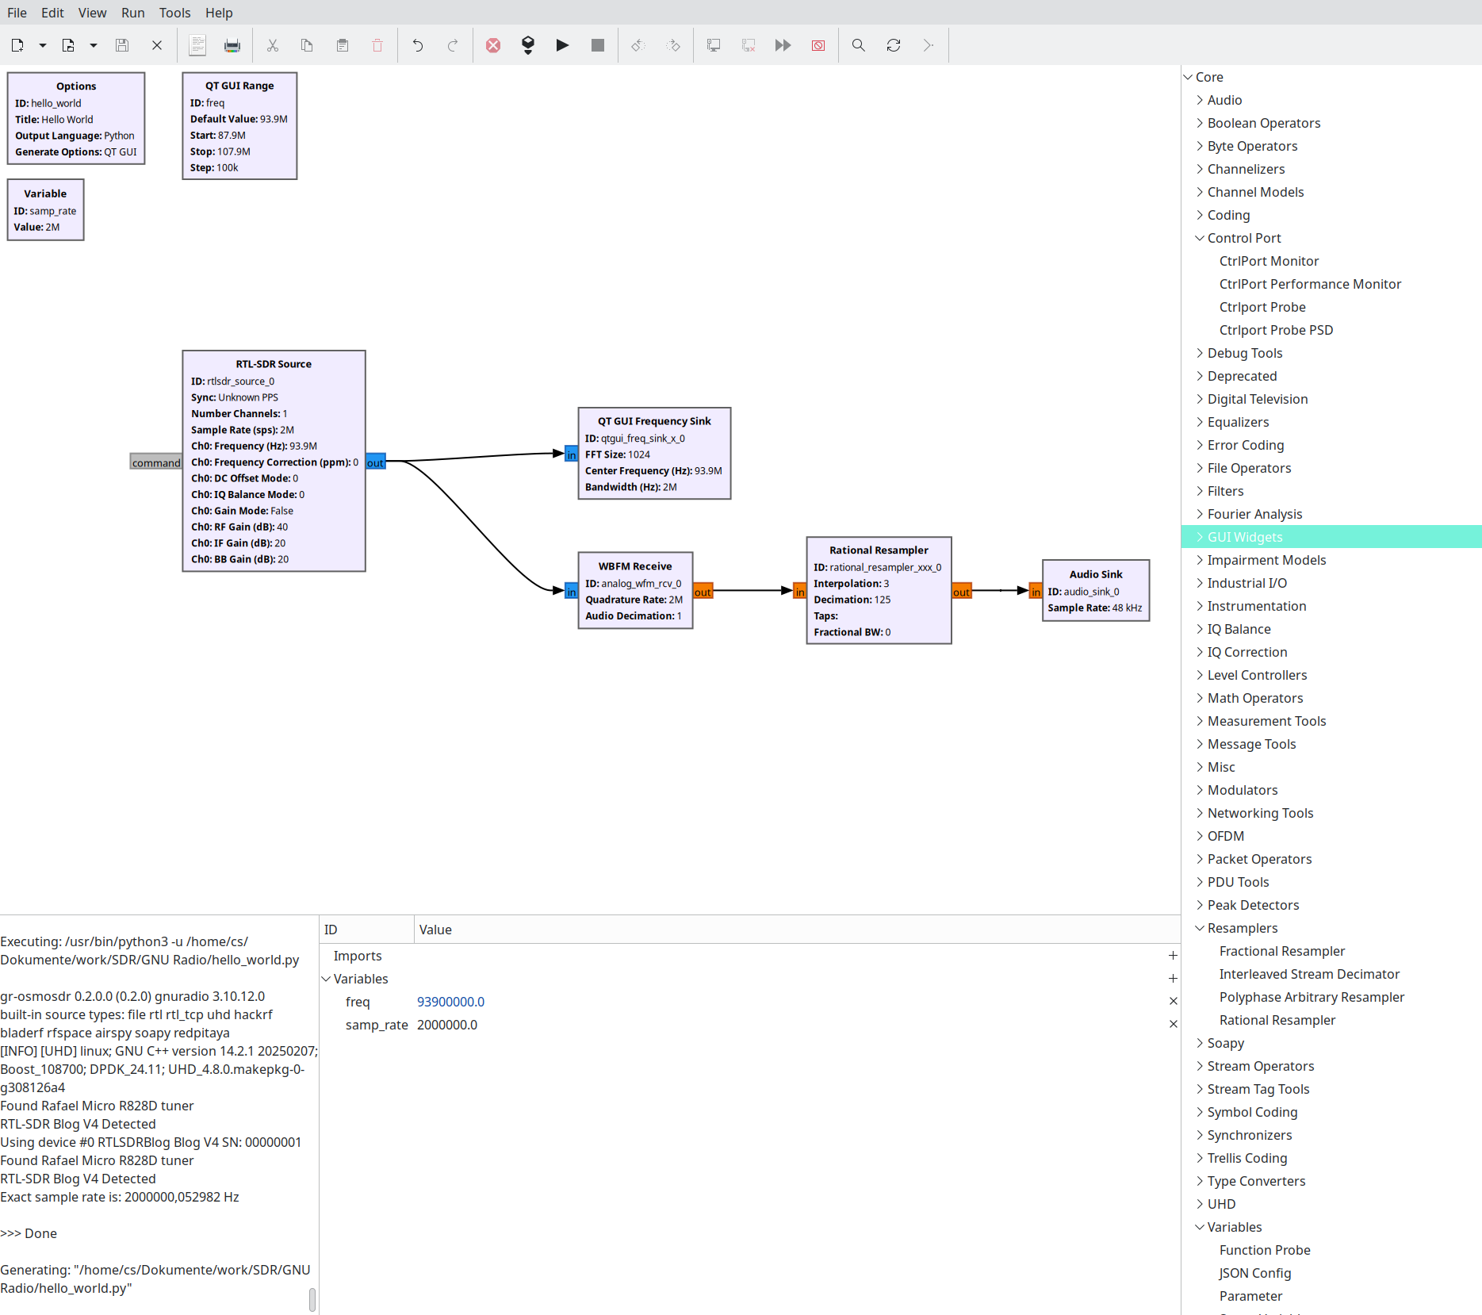Select Rational Resampler in the block tree
Screen dimensions: 1482x1315
[1277, 1020]
